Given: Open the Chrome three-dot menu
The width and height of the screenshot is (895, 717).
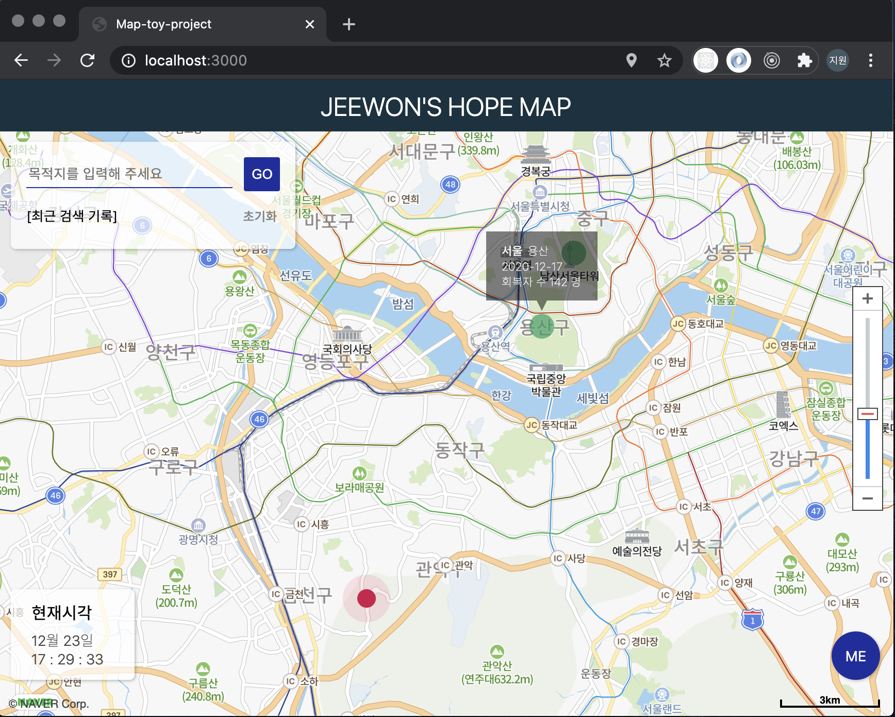Looking at the screenshot, I should (x=871, y=60).
